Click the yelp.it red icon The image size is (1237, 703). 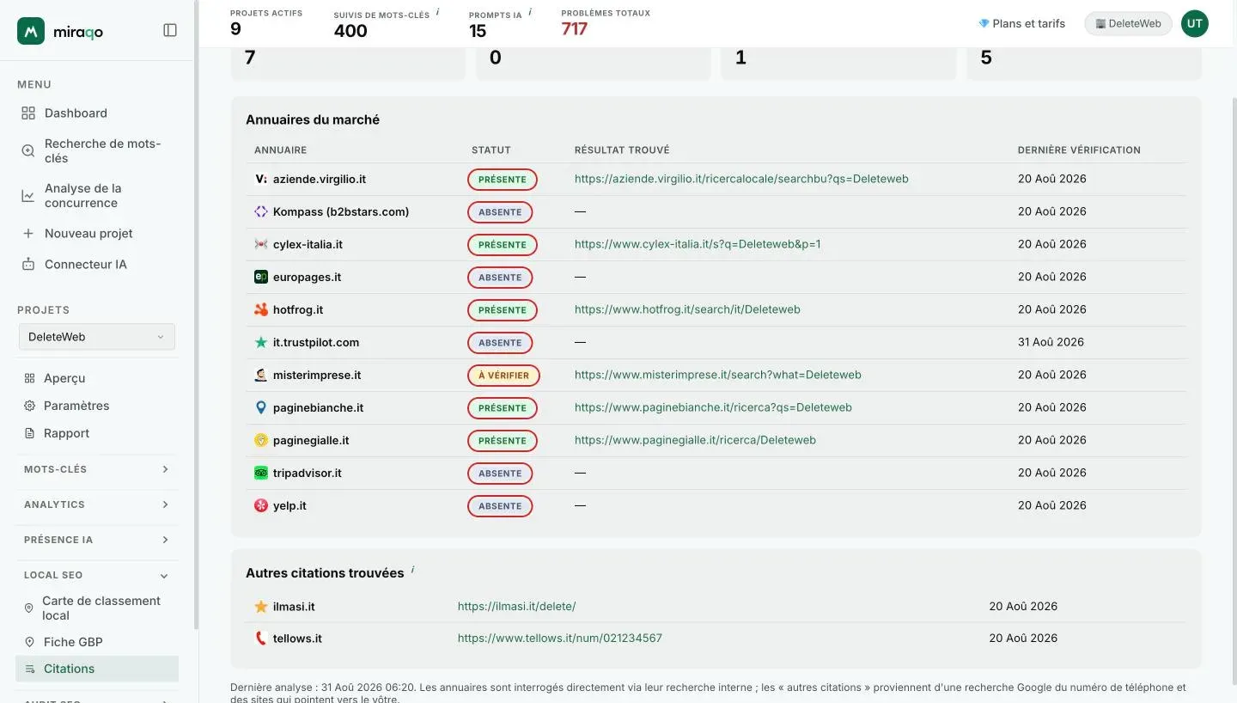pyautogui.click(x=261, y=505)
